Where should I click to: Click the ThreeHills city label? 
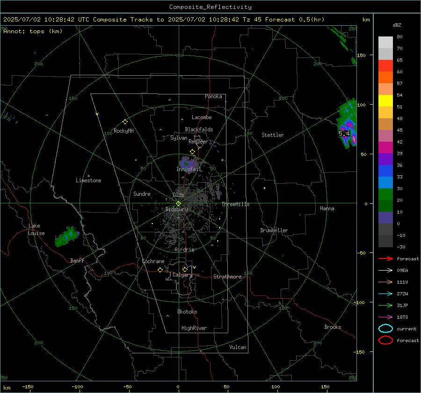pyautogui.click(x=235, y=204)
